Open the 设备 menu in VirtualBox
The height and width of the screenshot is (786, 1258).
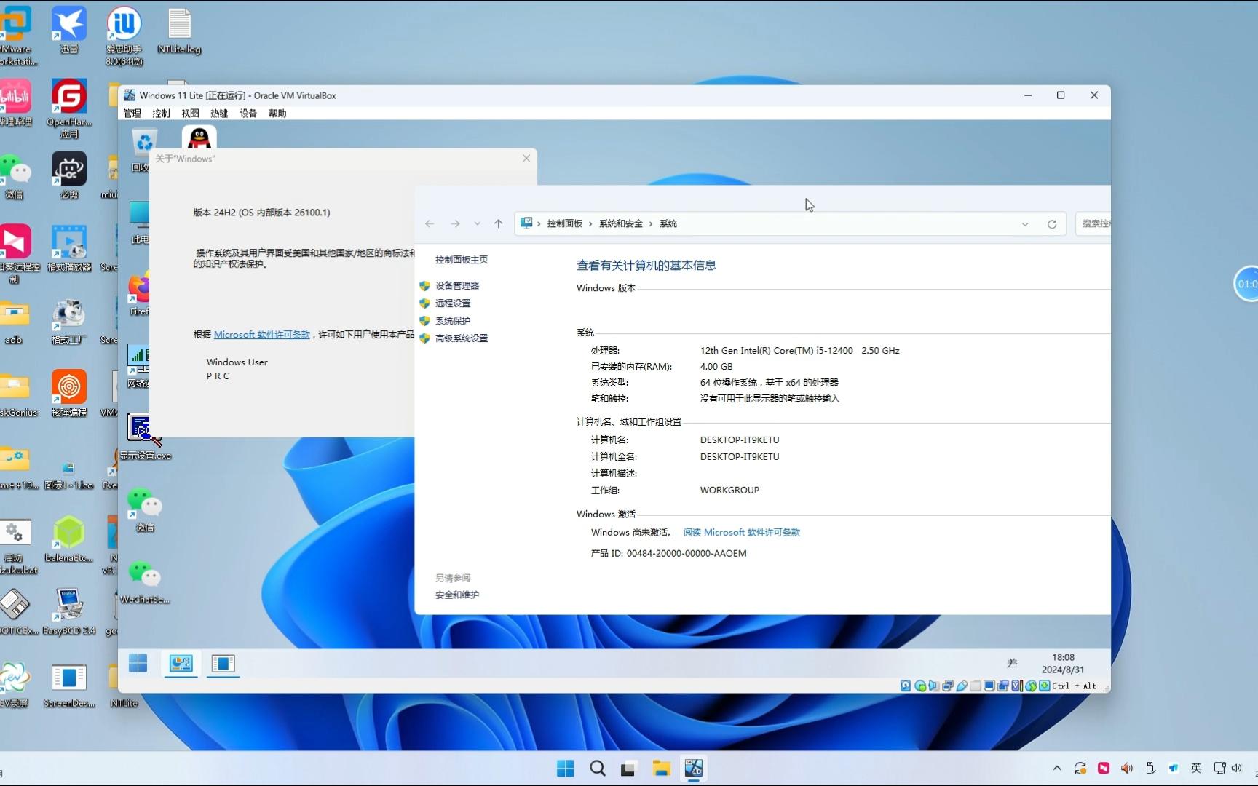click(x=248, y=113)
